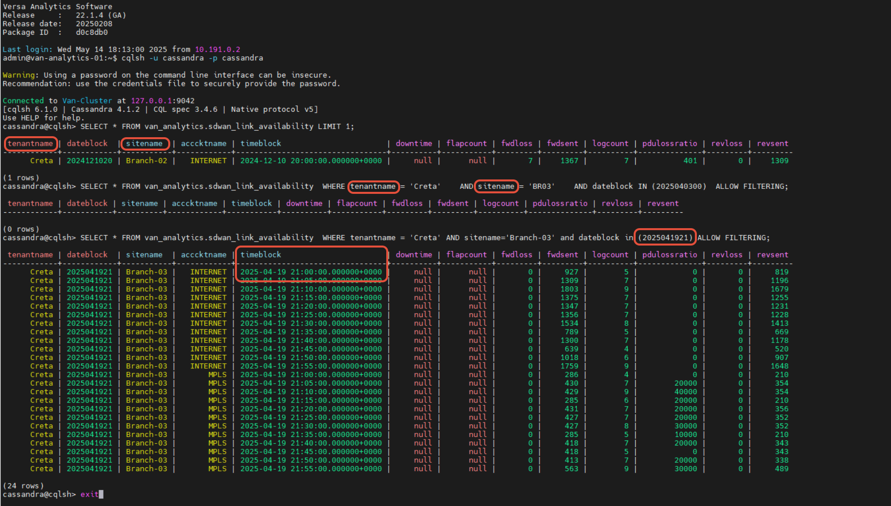Image resolution: width=891 pixels, height=506 pixels.
Task: Click the address "127.0.0.1" in the Connected line
Action: (151, 100)
